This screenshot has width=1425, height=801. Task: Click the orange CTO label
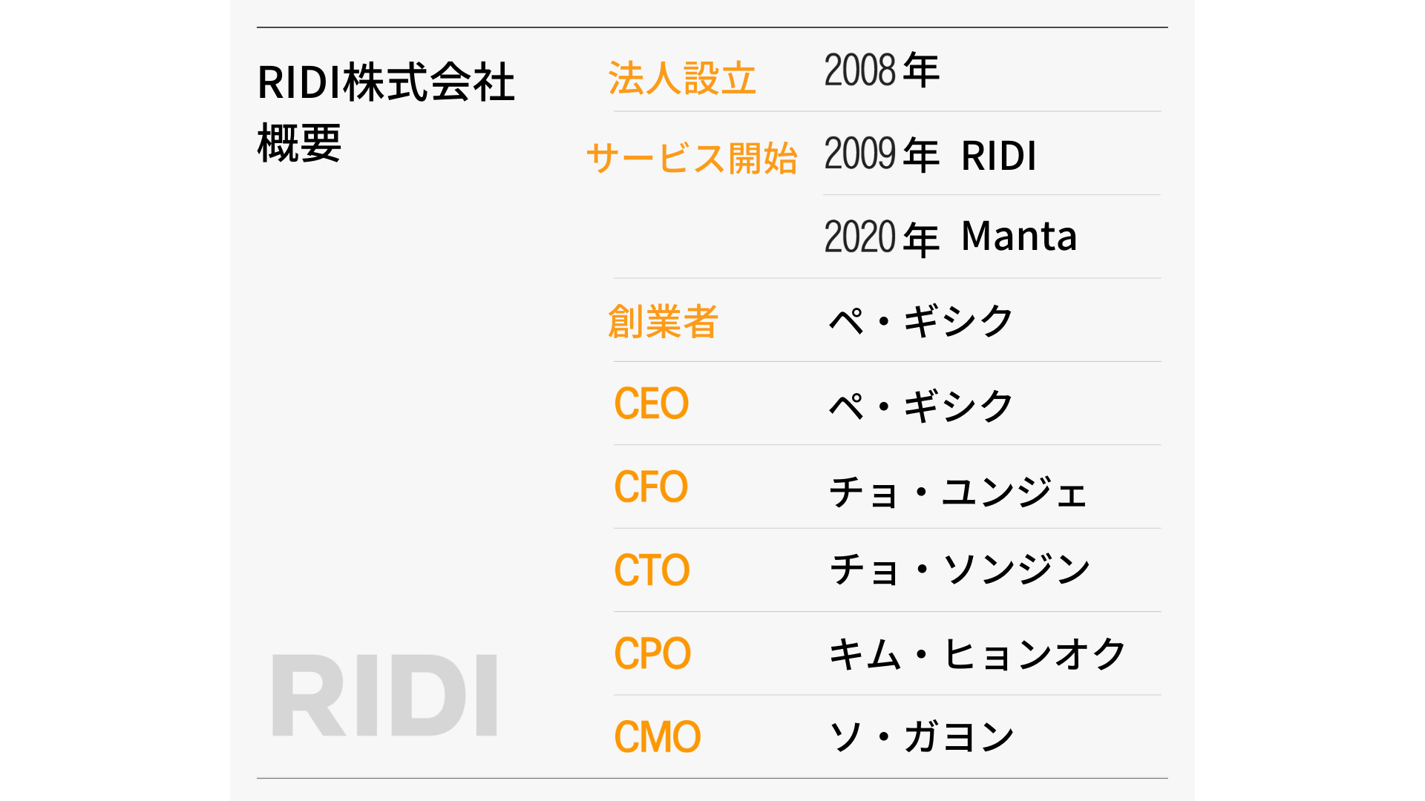click(x=652, y=570)
